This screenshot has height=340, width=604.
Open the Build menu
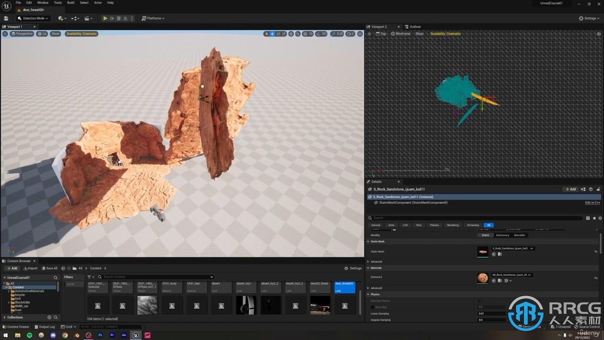pos(71,2)
